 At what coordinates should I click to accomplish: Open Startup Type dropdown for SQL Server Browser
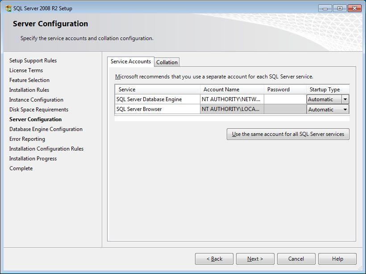345,109
